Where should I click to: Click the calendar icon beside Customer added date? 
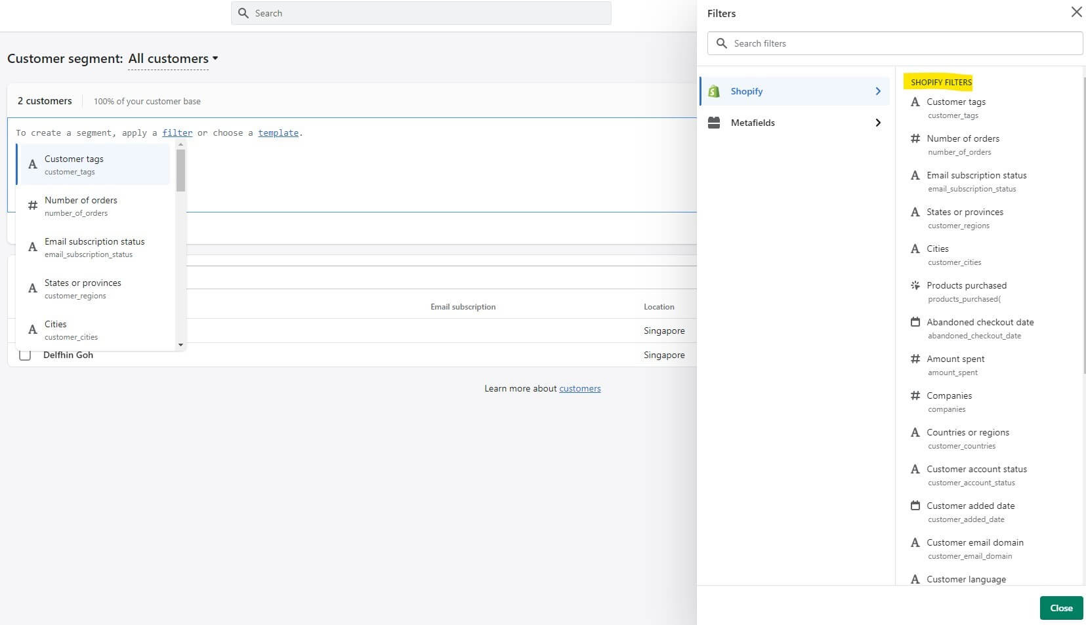(915, 506)
